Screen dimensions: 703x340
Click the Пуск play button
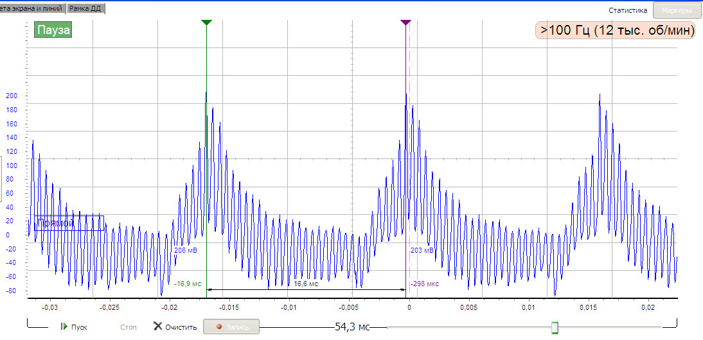pyautogui.click(x=74, y=327)
